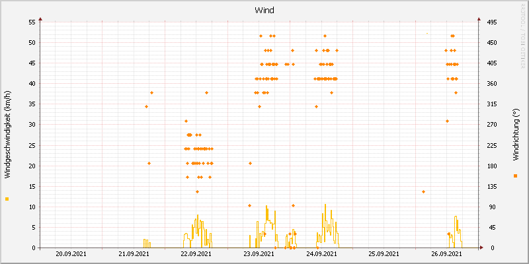
Task: Click the 45 value on left axis
Action: click(x=32, y=63)
